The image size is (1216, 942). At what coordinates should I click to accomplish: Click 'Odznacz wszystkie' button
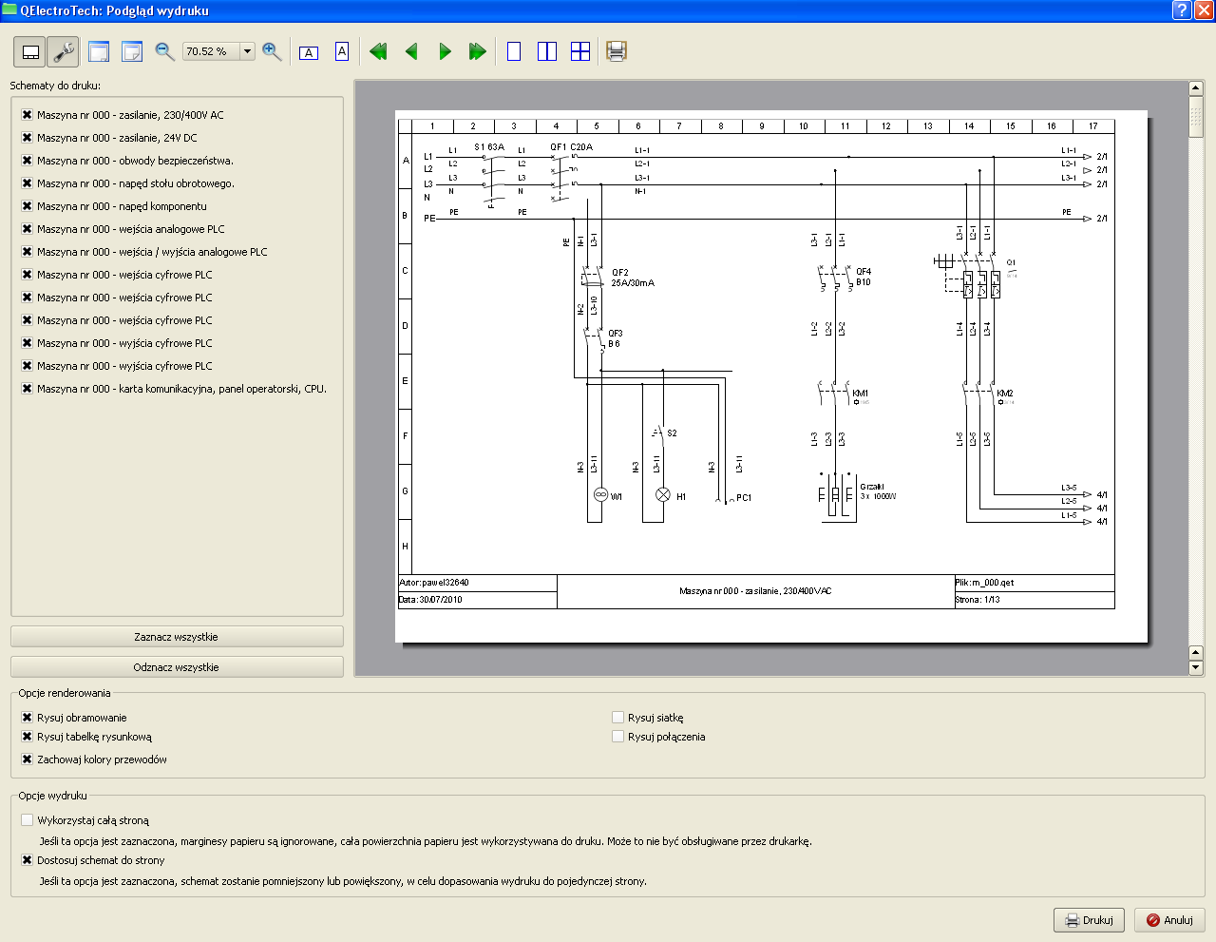point(177,667)
